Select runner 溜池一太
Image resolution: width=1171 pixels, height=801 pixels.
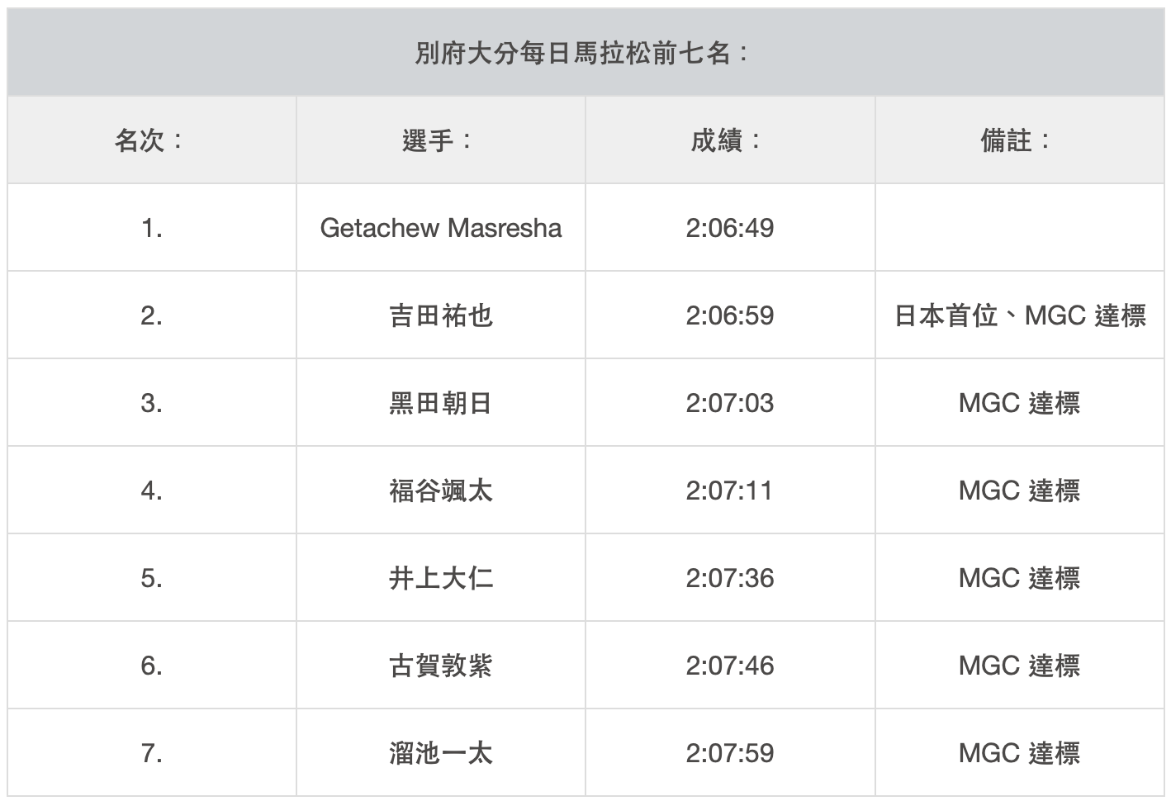[x=440, y=753]
